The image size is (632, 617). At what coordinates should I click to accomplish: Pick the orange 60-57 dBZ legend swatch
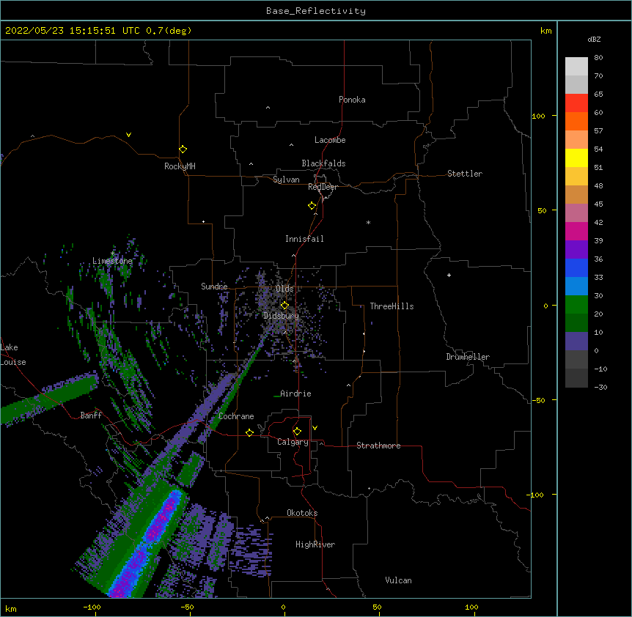(x=576, y=121)
